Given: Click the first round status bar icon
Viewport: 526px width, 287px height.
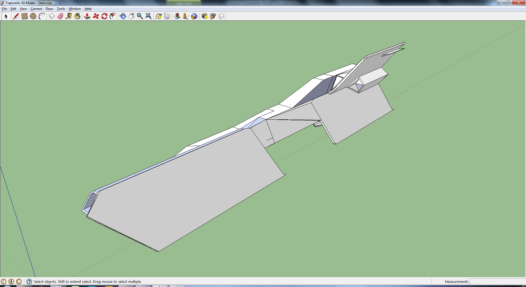Looking at the screenshot, I should 4,282.
